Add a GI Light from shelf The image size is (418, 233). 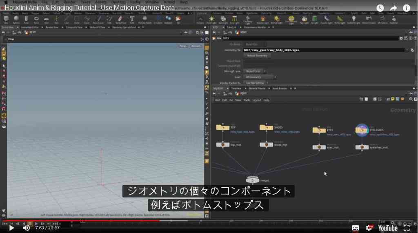(315, 20)
